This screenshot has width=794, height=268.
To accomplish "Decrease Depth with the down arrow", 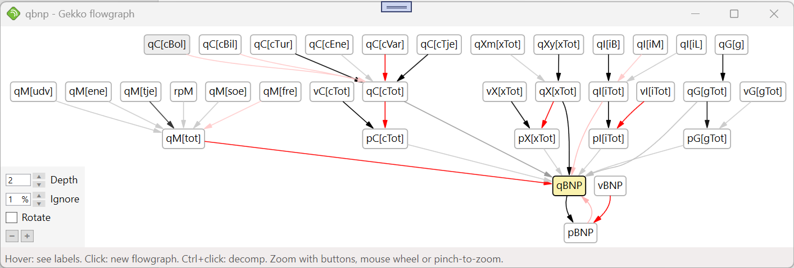I will click(x=39, y=184).
